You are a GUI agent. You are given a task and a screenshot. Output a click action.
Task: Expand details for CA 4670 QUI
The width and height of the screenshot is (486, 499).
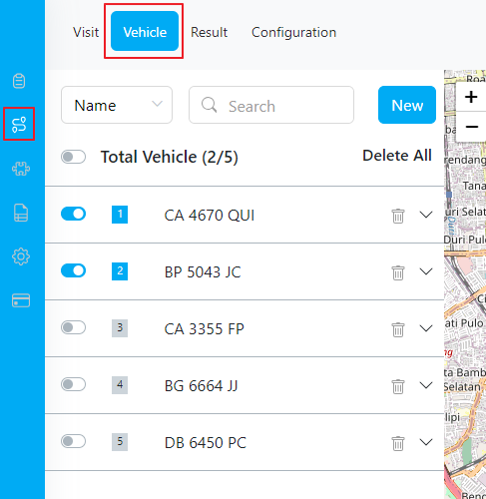(426, 215)
